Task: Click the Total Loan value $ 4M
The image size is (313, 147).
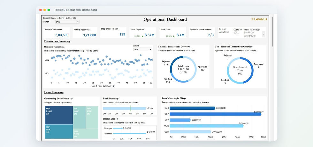Action: (180, 35)
